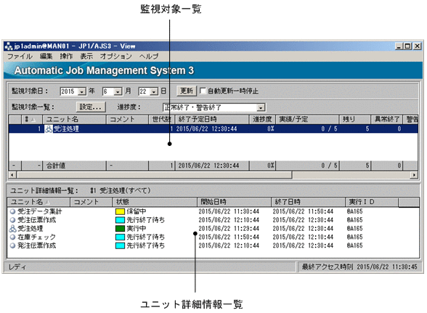Click the job icon beside 発注伝票作成

click(12, 245)
